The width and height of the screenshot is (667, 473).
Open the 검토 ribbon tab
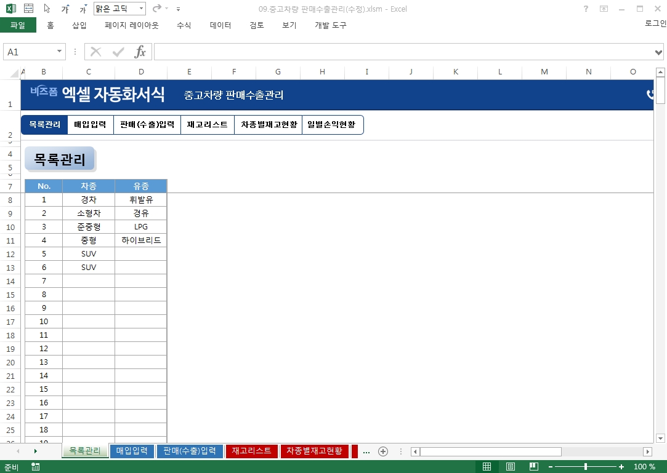tap(256, 25)
